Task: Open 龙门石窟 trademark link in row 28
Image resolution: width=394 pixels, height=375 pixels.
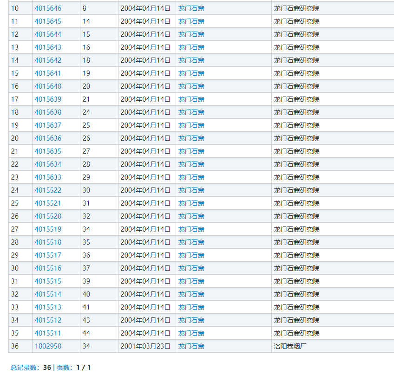Action: point(191,242)
